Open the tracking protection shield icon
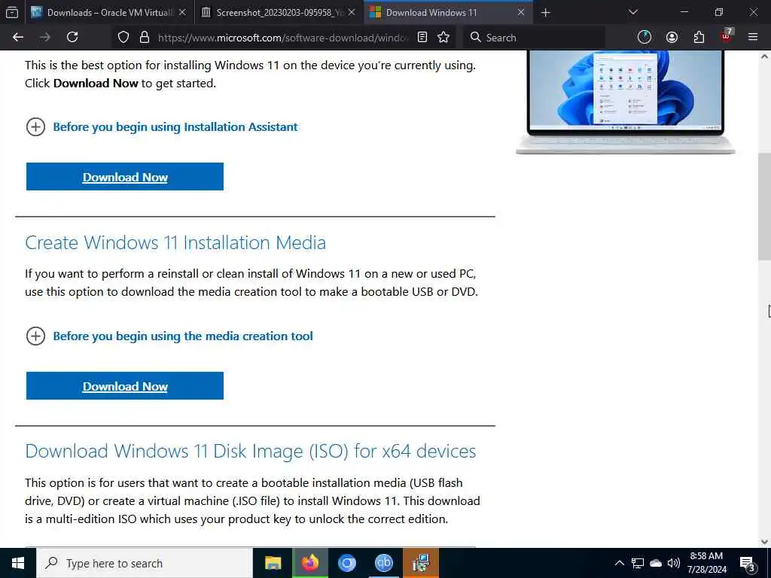This screenshot has width=771, height=578. pos(123,38)
